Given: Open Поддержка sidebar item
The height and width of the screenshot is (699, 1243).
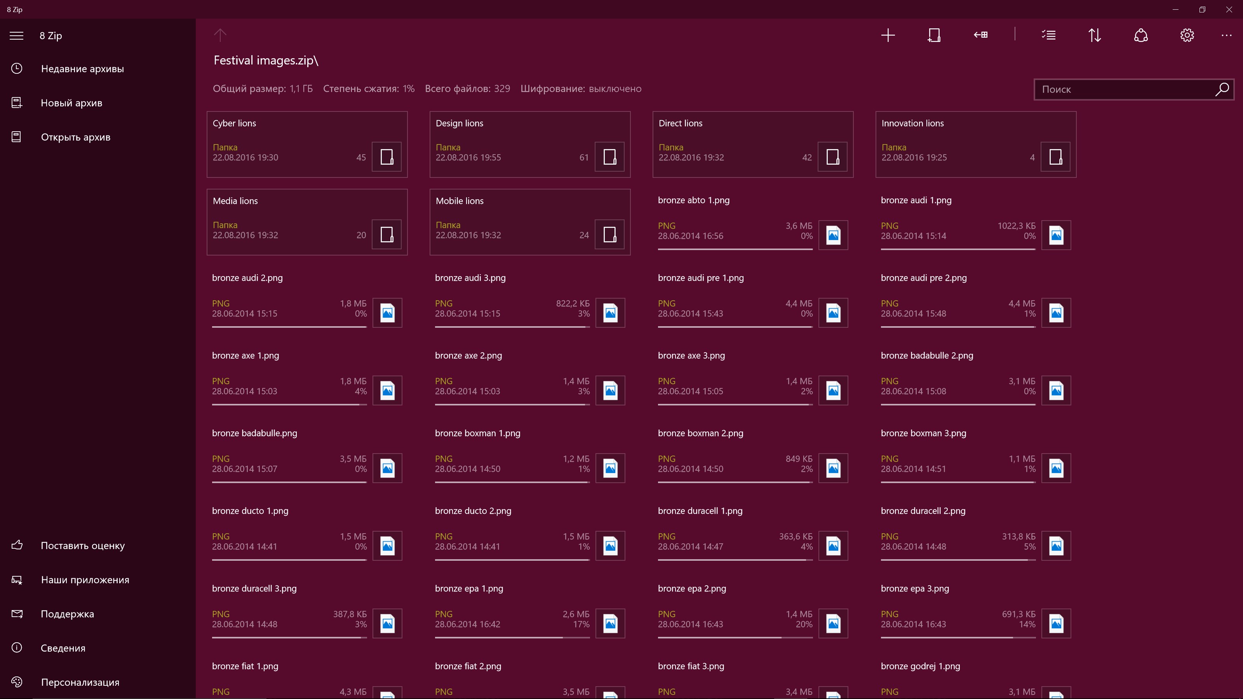Looking at the screenshot, I should point(98,614).
